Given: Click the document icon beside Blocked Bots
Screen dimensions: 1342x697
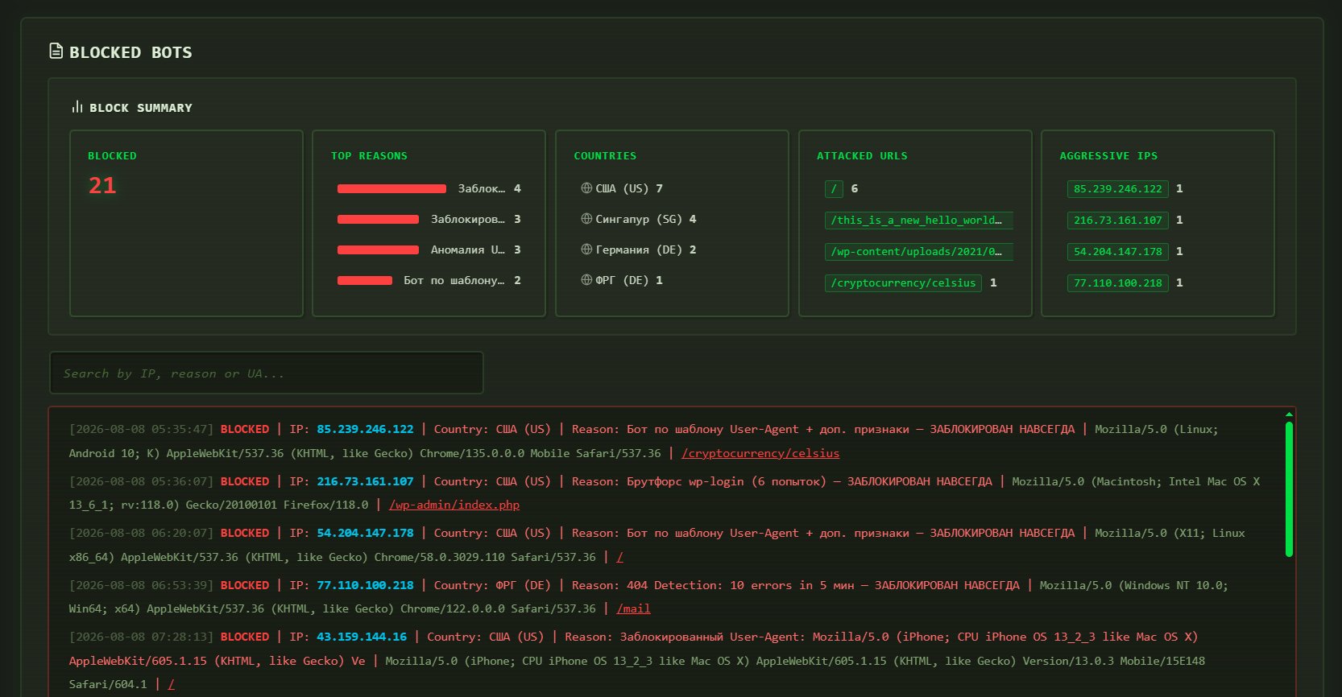Looking at the screenshot, I should (x=56, y=52).
